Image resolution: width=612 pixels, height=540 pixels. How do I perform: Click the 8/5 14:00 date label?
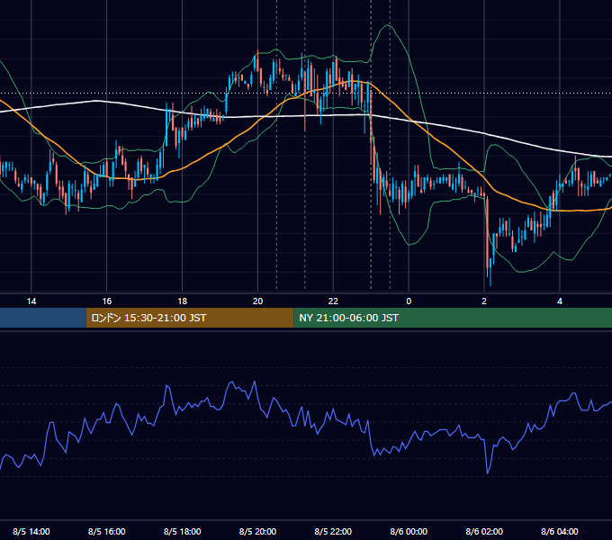[x=31, y=531]
